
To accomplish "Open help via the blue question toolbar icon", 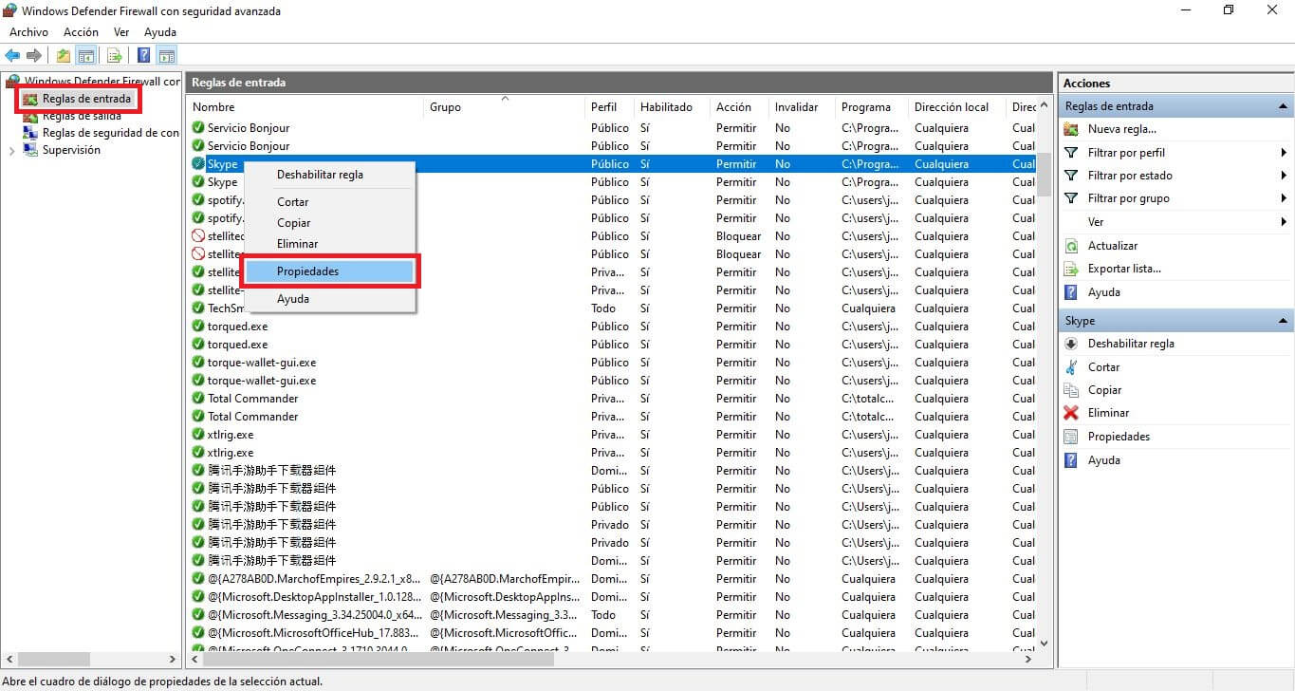I will (x=144, y=56).
